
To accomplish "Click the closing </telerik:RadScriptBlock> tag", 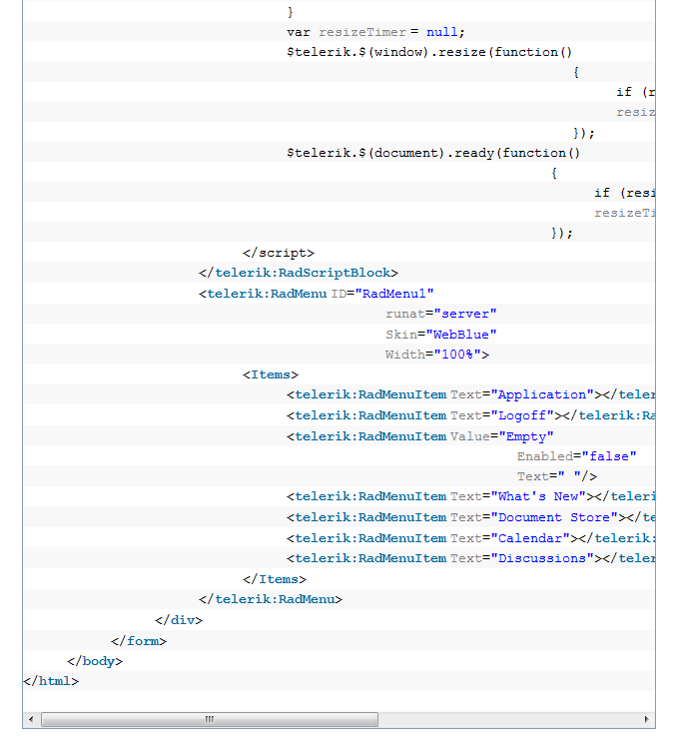I will [299, 274].
